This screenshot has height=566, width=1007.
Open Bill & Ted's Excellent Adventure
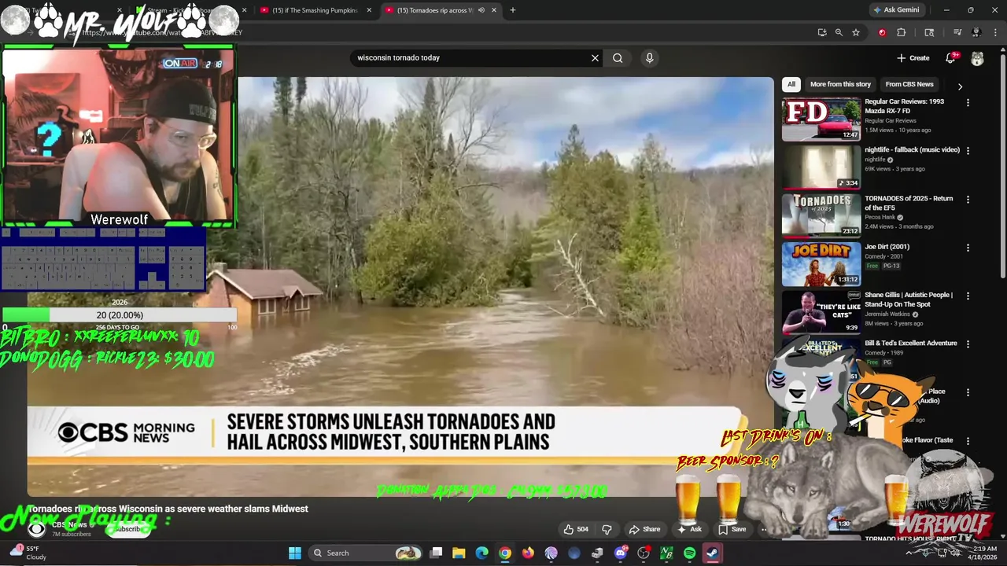coord(911,343)
